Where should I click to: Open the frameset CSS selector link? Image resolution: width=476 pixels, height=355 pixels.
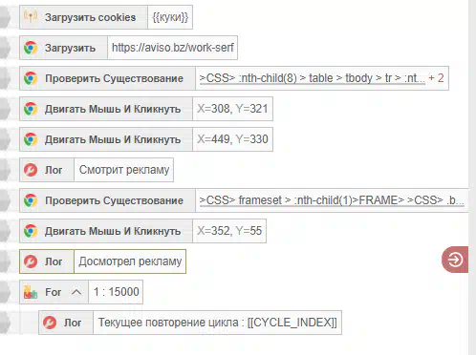pos(332,200)
